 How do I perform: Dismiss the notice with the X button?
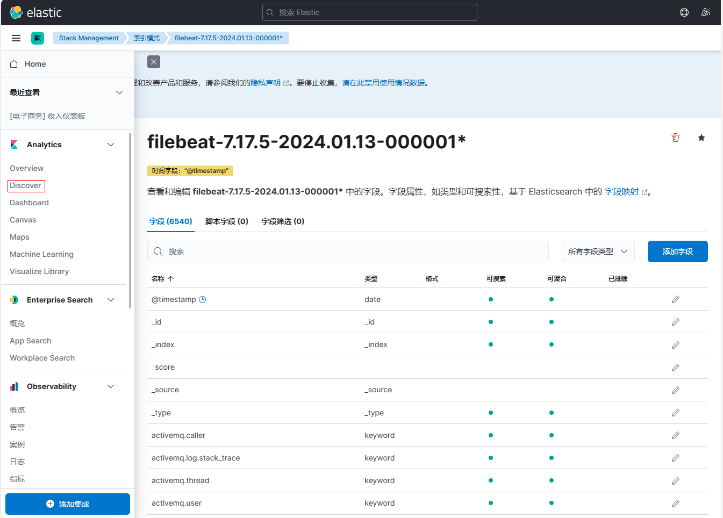coord(154,62)
